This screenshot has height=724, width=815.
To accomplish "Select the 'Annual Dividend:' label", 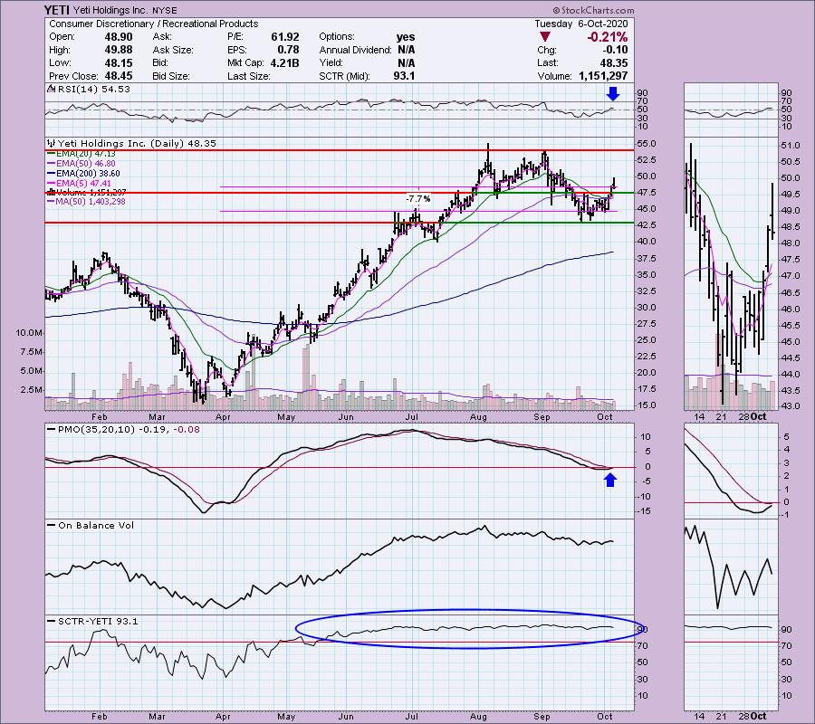I will (356, 50).
